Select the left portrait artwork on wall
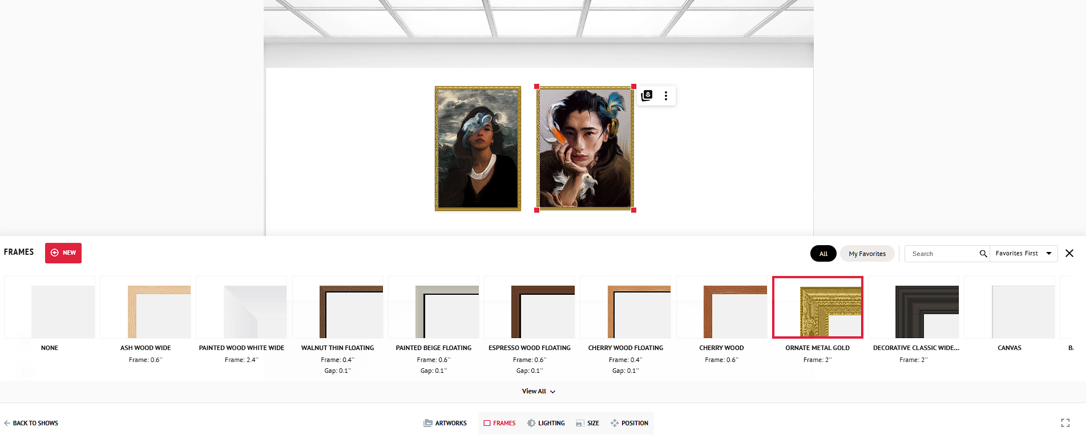Screen dimensions: 1086x443 click(x=478, y=148)
